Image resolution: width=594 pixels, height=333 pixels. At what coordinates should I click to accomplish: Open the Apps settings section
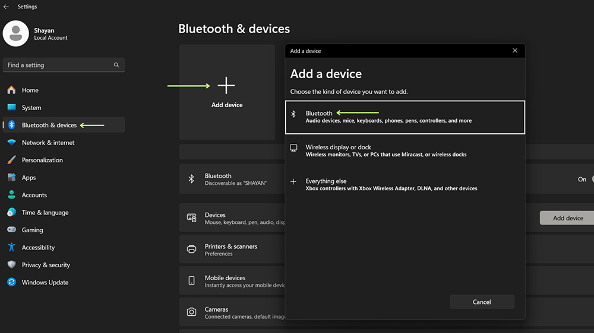(29, 178)
